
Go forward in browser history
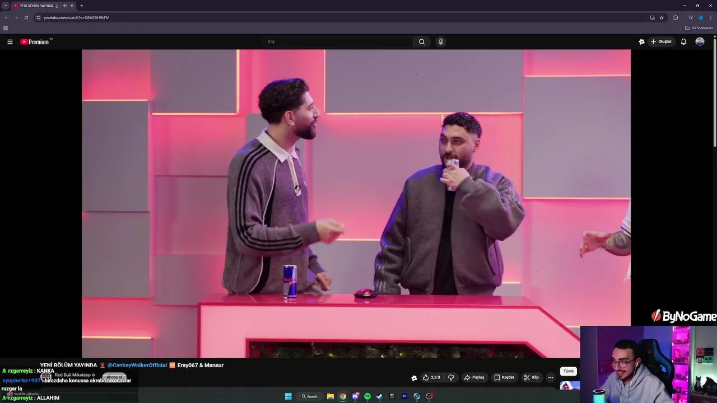(x=16, y=17)
